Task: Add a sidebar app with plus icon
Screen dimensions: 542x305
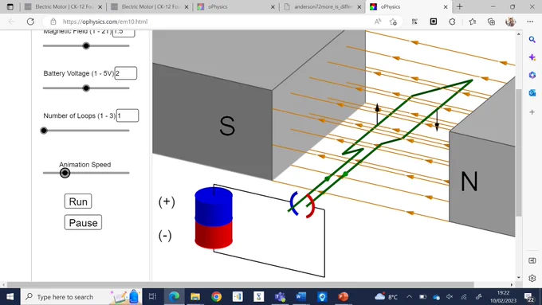Action: (532, 112)
